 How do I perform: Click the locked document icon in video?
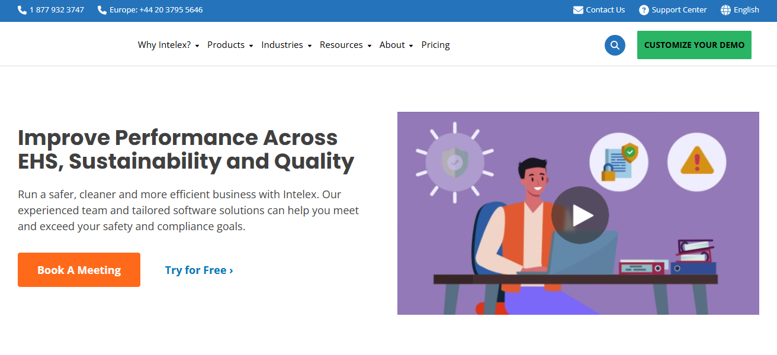point(618,162)
